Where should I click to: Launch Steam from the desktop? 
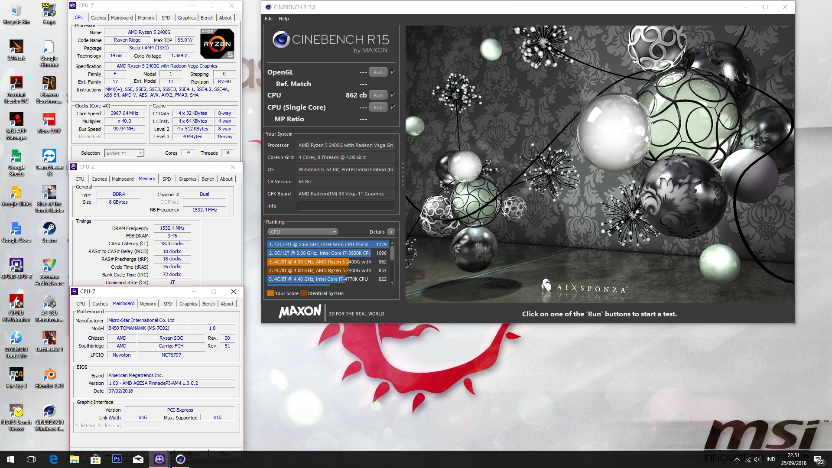(49, 232)
